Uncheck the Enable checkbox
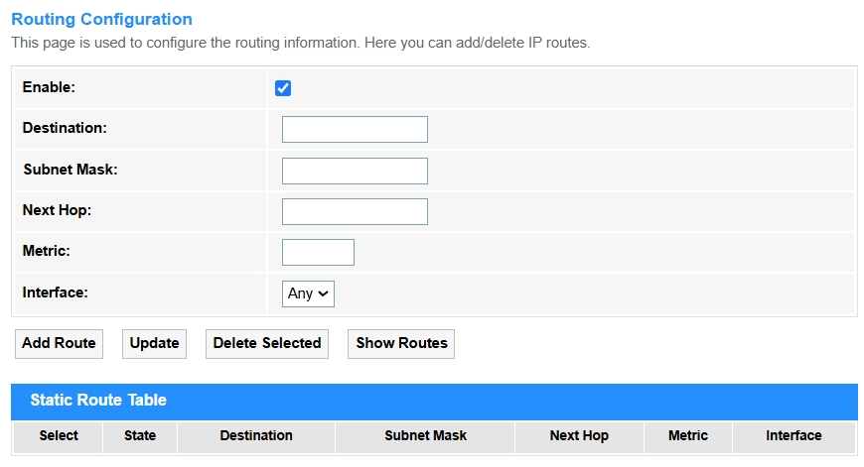Image resolution: width=864 pixels, height=467 pixels. (283, 88)
